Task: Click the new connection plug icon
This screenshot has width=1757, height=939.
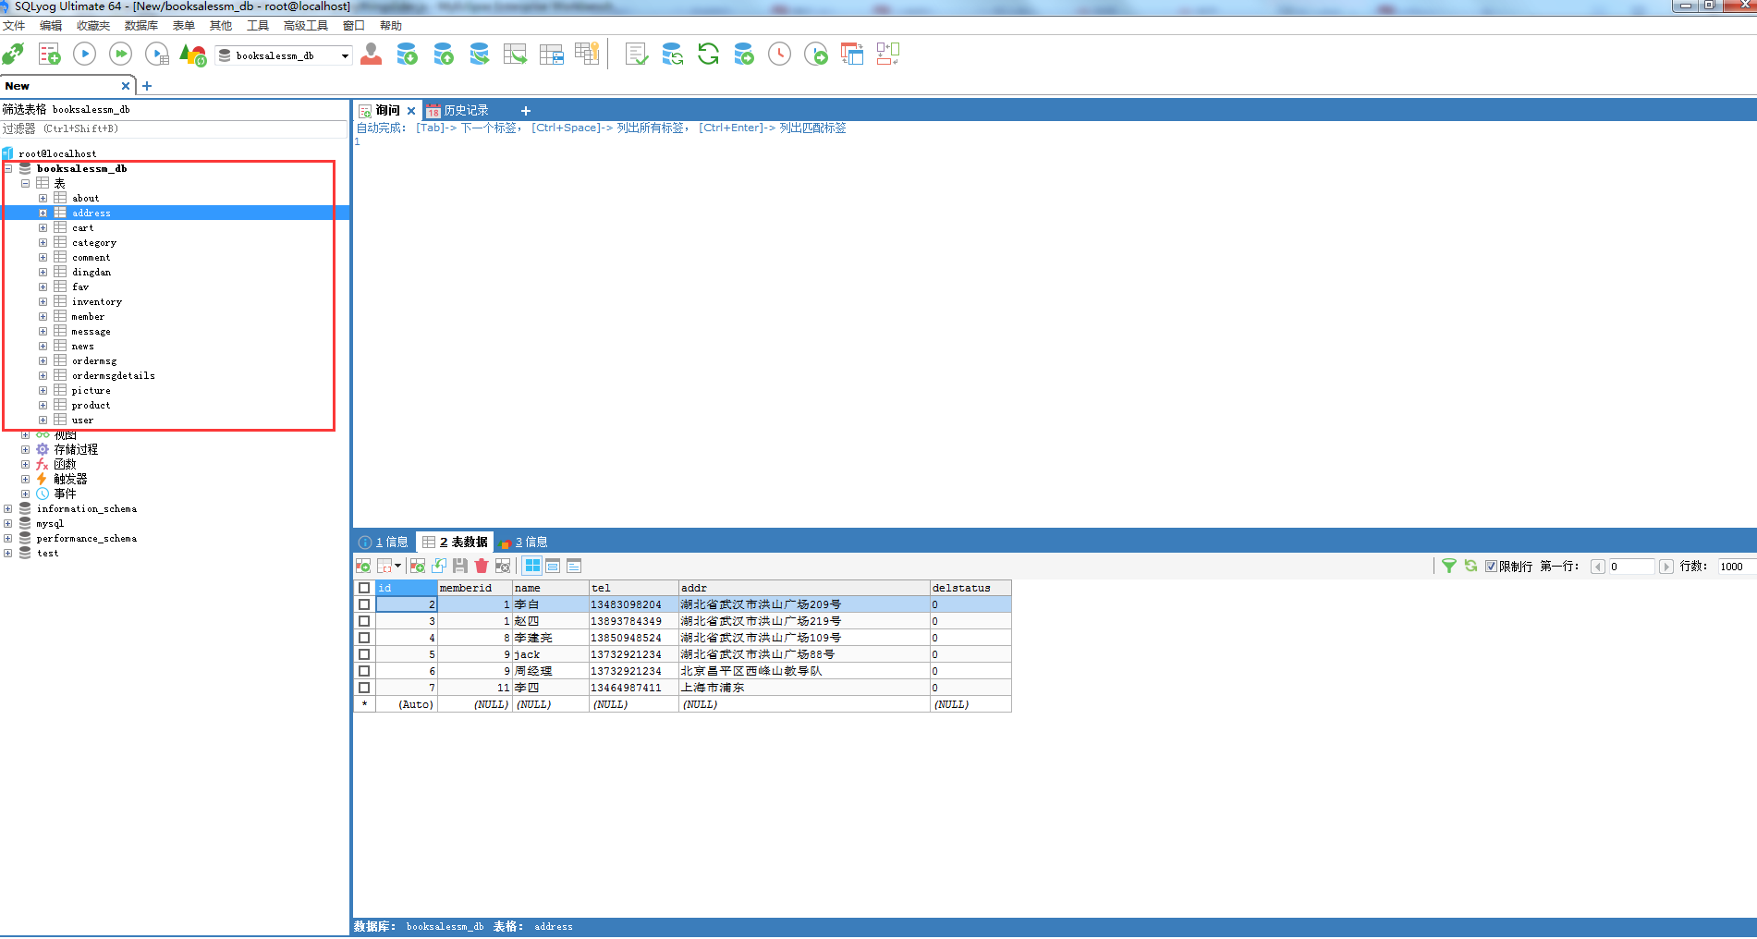Action: click(x=13, y=55)
